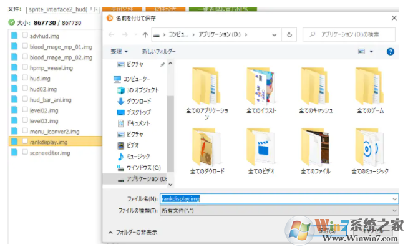The image size is (408, 247).
Task: Close the 名前を付けて保存 dialog
Action: click(x=394, y=18)
